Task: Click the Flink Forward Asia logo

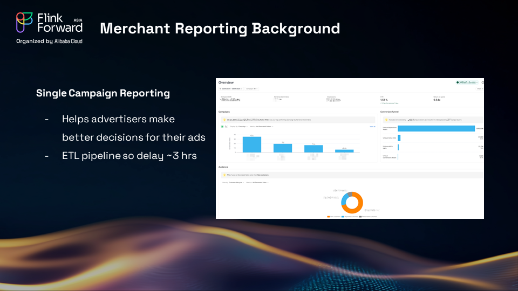Action: click(x=50, y=23)
